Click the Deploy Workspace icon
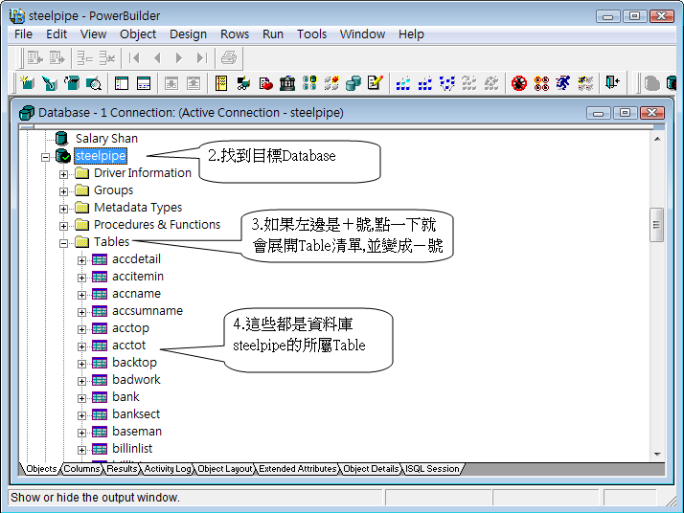 tap(447, 83)
